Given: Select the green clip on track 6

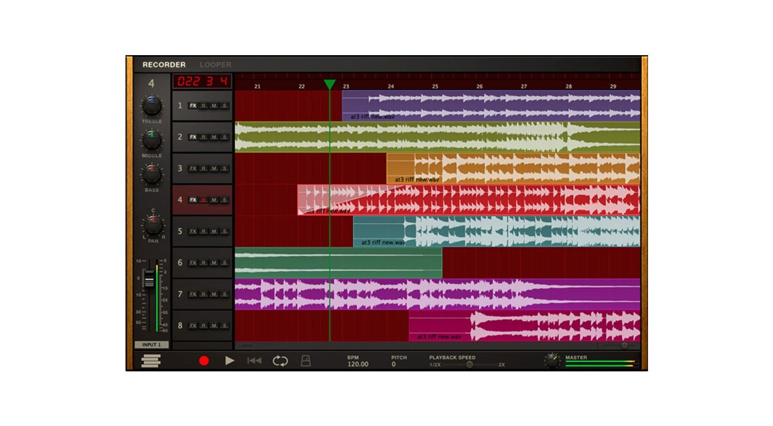Looking at the screenshot, I should (x=338, y=263).
